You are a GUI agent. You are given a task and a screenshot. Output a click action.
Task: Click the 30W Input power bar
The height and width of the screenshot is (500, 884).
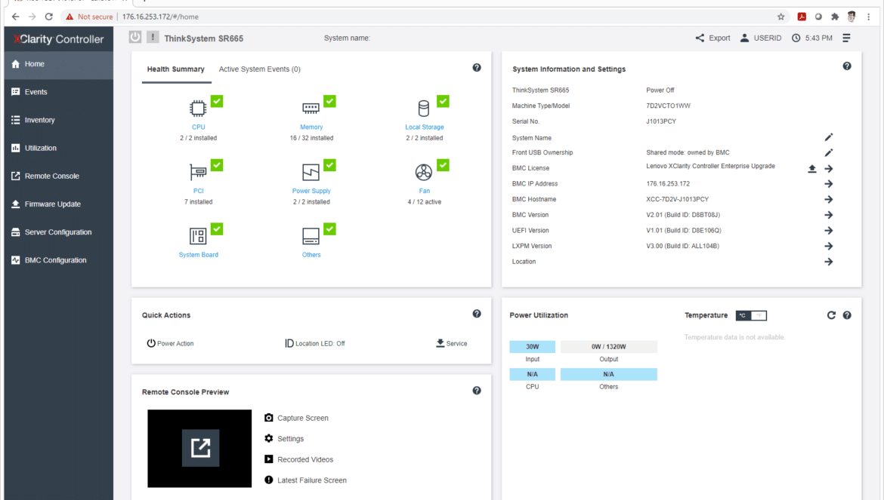[x=532, y=346]
